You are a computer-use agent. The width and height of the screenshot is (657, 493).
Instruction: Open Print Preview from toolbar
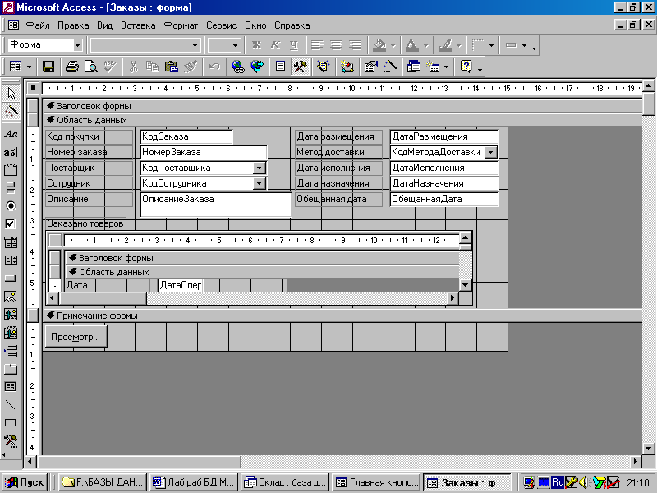(90, 67)
